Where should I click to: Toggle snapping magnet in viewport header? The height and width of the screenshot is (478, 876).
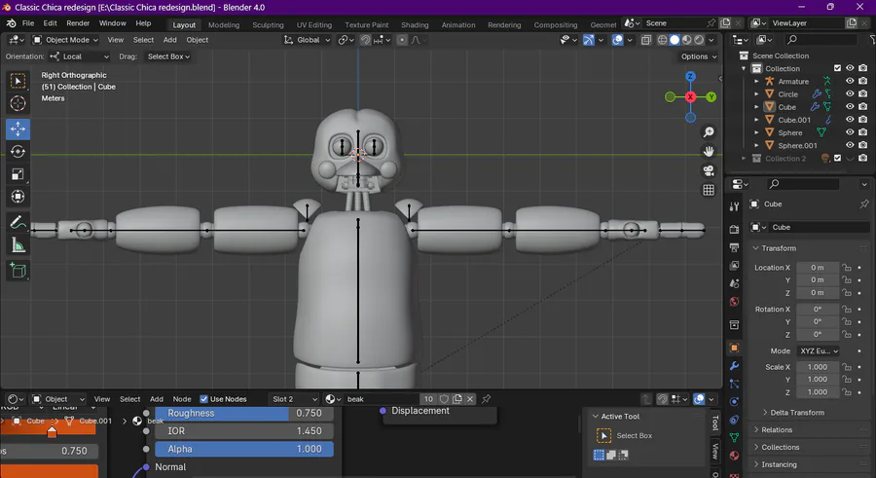(x=365, y=40)
